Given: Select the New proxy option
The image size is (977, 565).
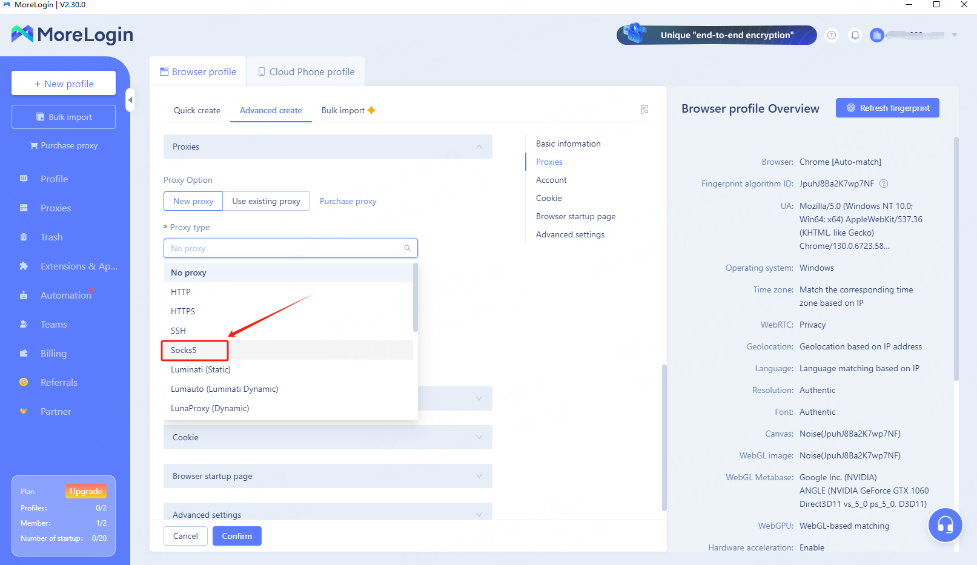Looking at the screenshot, I should tap(193, 201).
